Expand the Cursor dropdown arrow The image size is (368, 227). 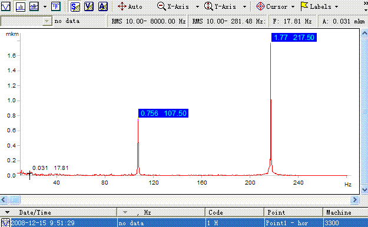(x=293, y=7)
